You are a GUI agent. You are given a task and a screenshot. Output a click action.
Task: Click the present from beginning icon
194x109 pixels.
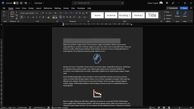click(26, 3)
